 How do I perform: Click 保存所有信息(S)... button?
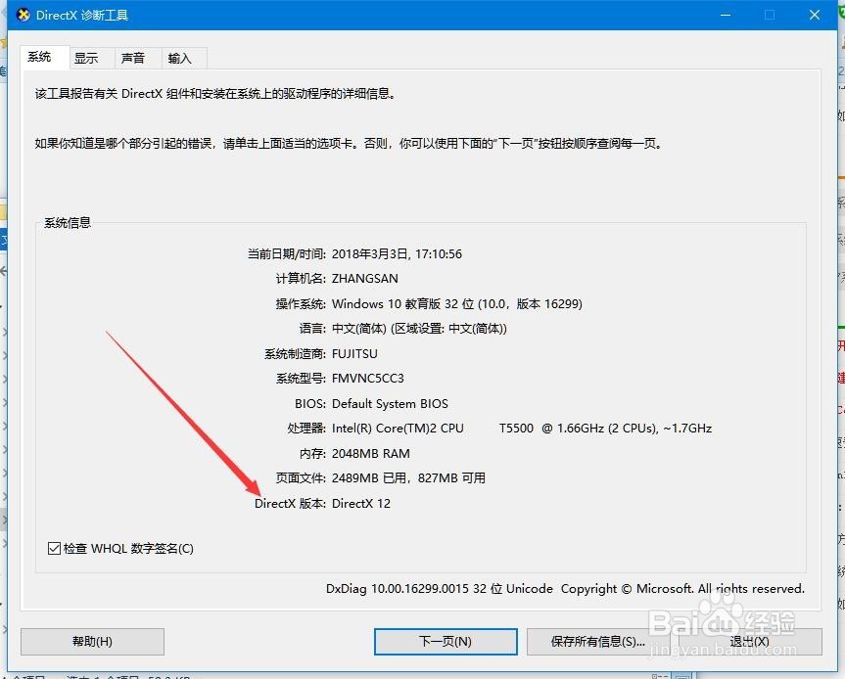pos(597,641)
